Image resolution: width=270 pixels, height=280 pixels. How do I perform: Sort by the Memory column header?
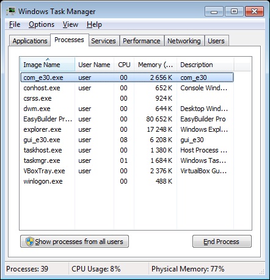(x=155, y=65)
